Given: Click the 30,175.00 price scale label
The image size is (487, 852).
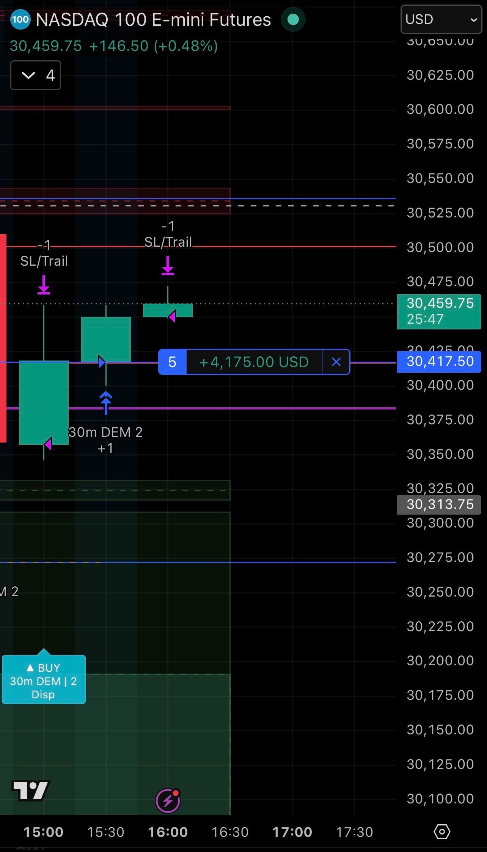Looking at the screenshot, I should (x=440, y=695).
